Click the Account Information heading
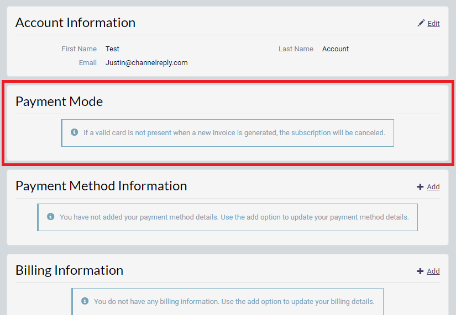This screenshot has height=315, width=456. 75,23
